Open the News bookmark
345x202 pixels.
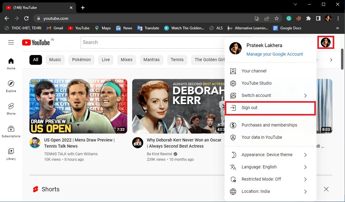(124, 28)
